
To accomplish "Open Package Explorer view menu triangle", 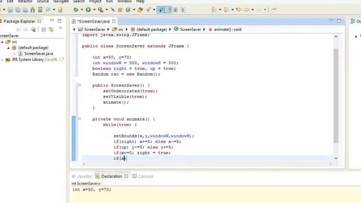I will (60, 29).
